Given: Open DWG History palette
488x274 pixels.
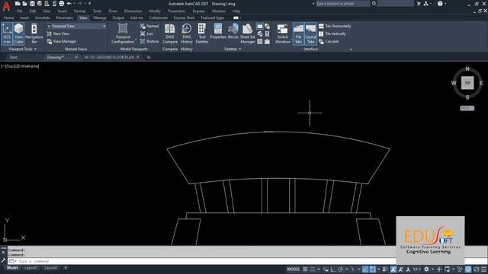Looking at the screenshot, I should [x=186, y=33].
